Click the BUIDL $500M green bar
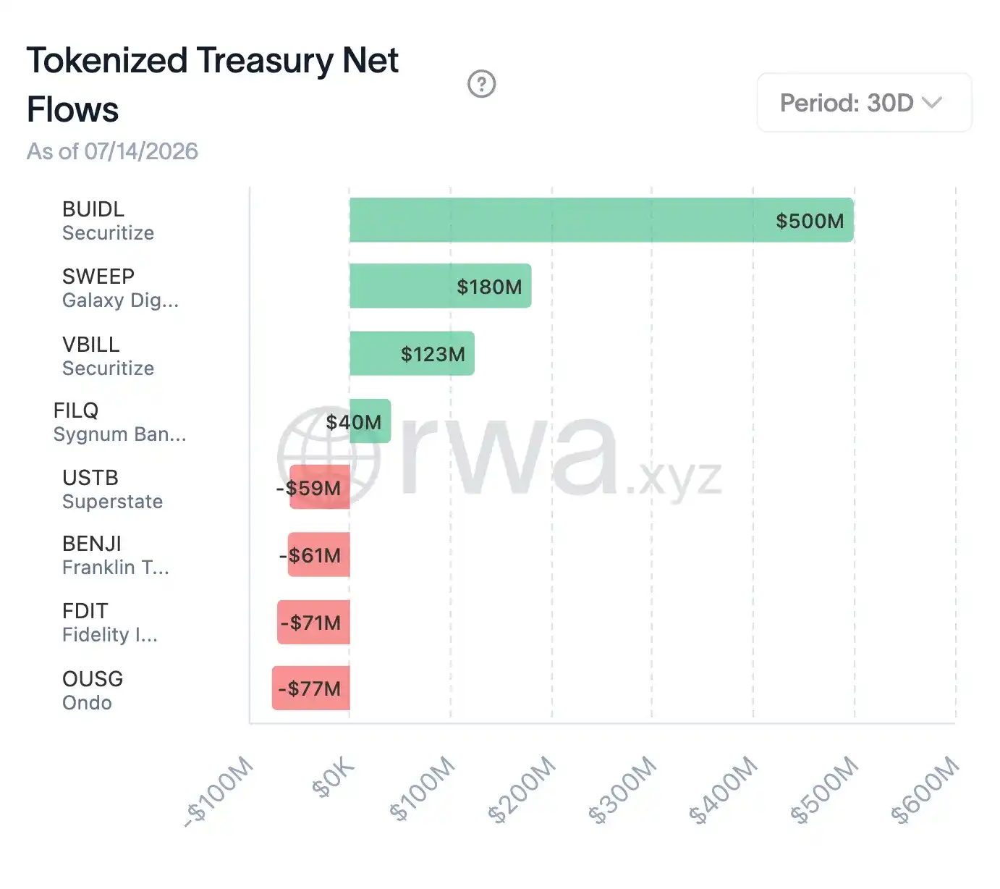This screenshot has height=889, width=1000. 601,220
